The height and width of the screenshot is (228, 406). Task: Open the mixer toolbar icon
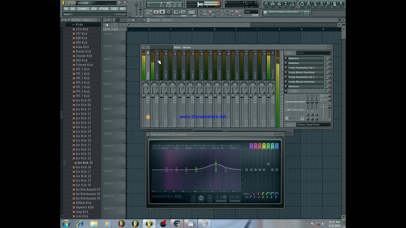(x=292, y=4)
